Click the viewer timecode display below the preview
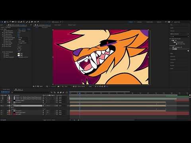191x143 pixels. 53,87
